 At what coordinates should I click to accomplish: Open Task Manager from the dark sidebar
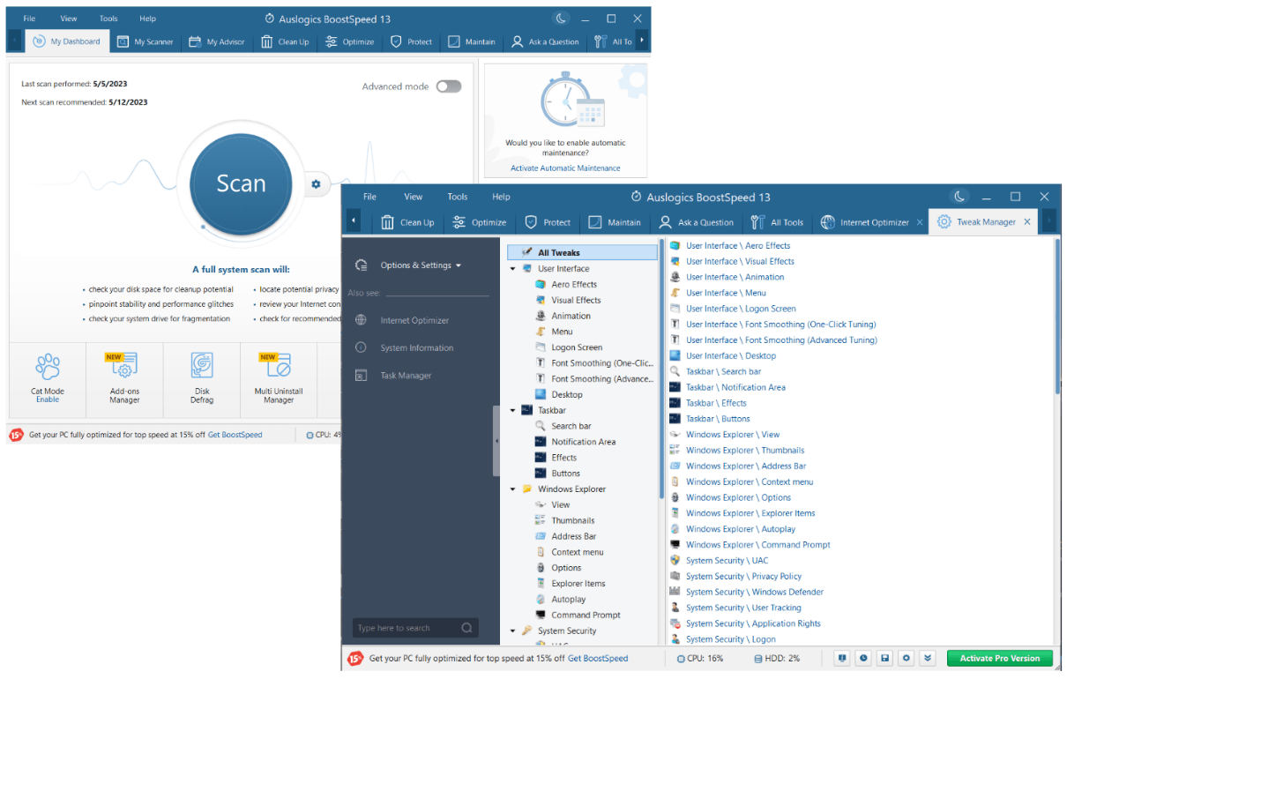pyautogui.click(x=406, y=376)
